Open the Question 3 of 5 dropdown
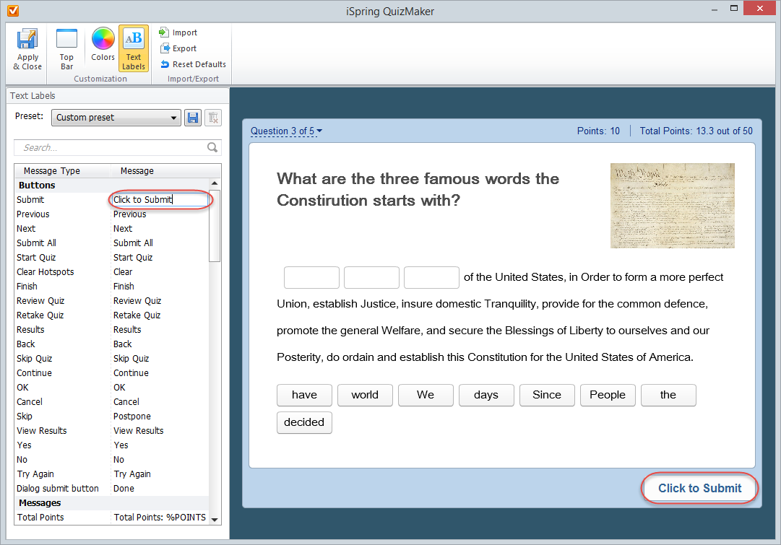The height and width of the screenshot is (545, 781). tap(286, 131)
